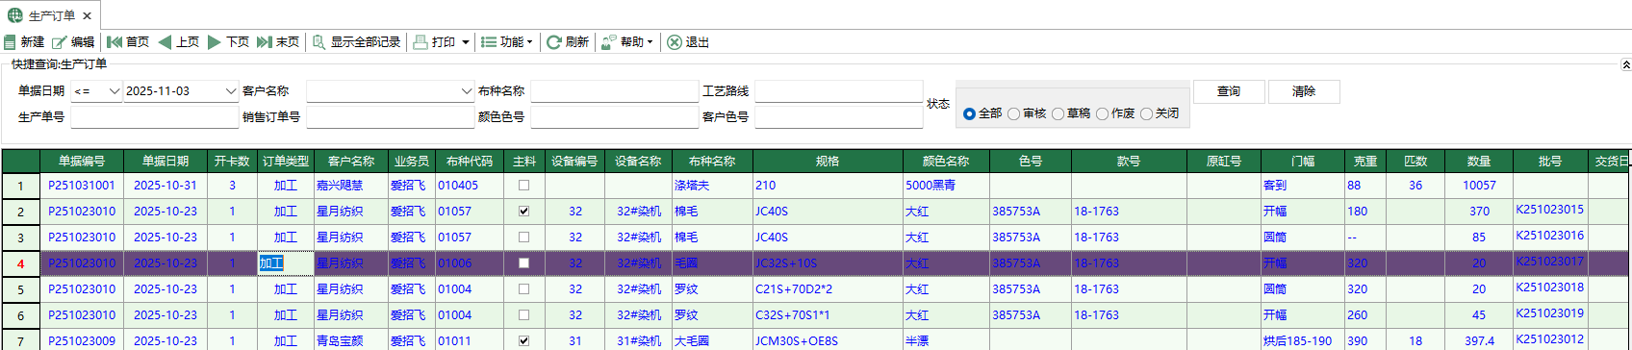
Task: Close the 生产订单 tab
Action: click(x=87, y=16)
